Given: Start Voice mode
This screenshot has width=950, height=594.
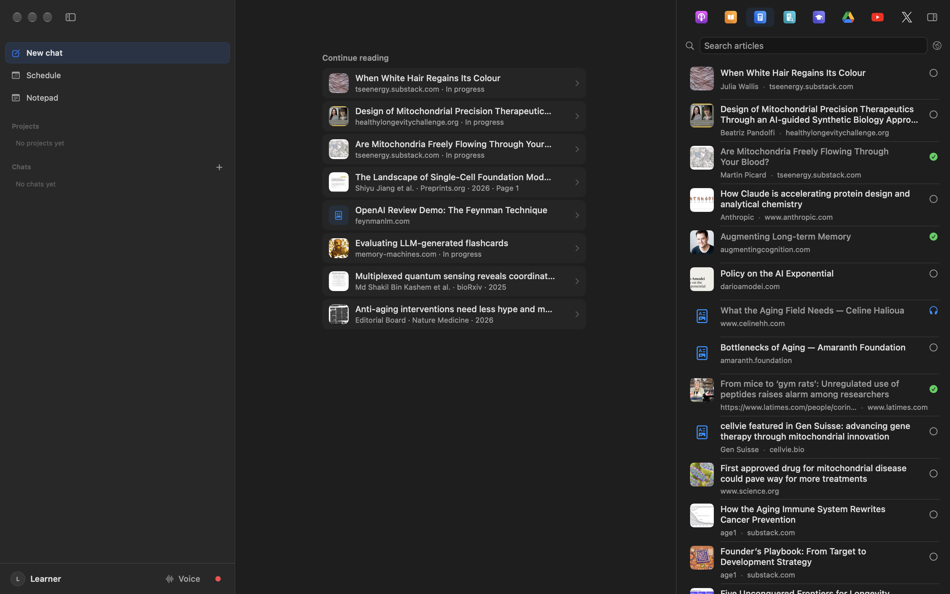Looking at the screenshot, I should pyautogui.click(x=182, y=579).
